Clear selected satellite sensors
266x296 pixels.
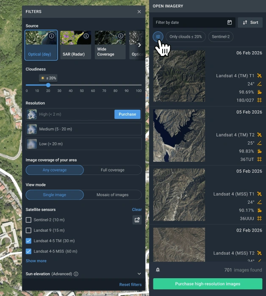(x=137, y=210)
